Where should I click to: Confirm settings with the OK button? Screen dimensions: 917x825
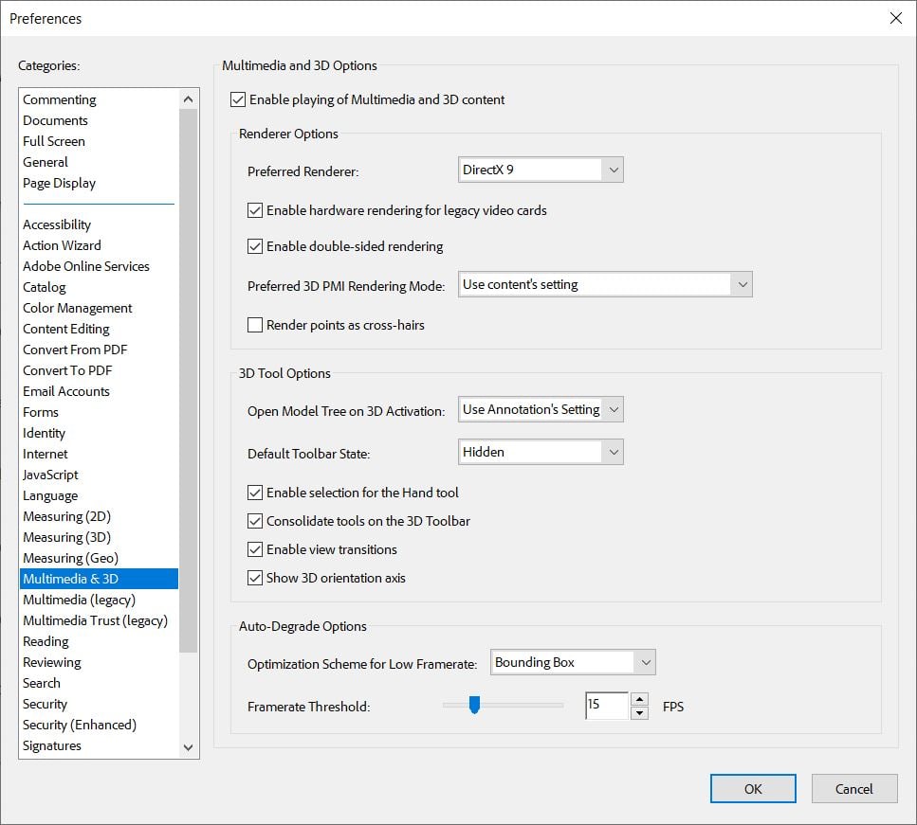(752, 788)
